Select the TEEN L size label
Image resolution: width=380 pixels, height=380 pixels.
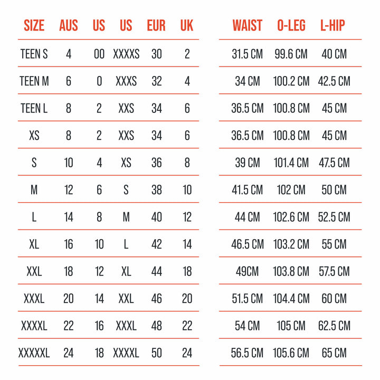coord(34,108)
